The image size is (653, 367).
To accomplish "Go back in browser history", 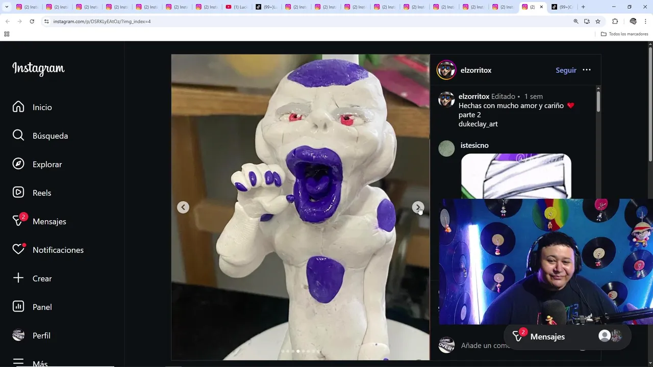I will pyautogui.click(x=7, y=21).
